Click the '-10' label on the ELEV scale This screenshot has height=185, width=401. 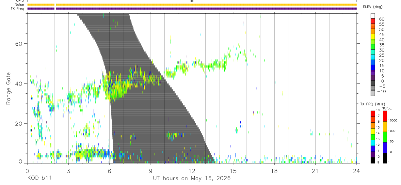coord(382,92)
